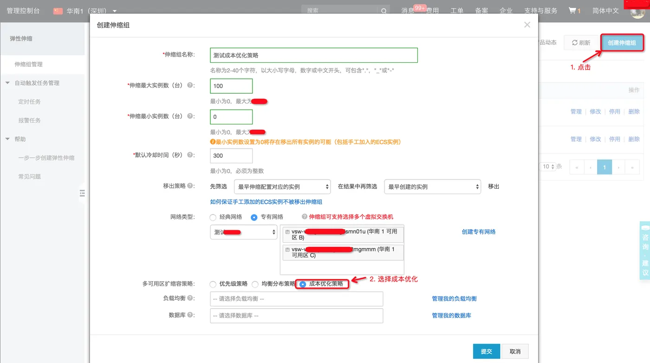This screenshot has height=363, width=650.
Task: Submit the form with 提交
Action: tap(486, 351)
